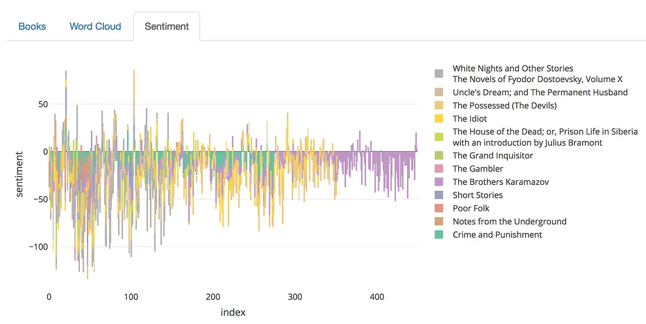This screenshot has height=324, width=646.
Task: Open the Books tab
Action: pyautogui.click(x=32, y=26)
